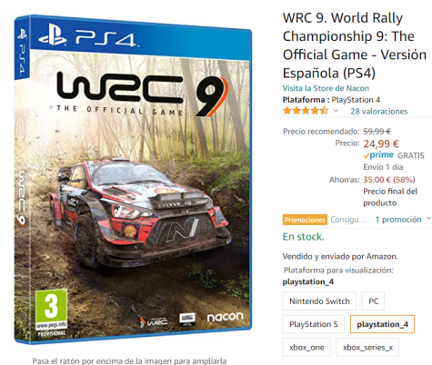Viewport: 432px width, 365px height.
Task: Click the truncated Consigu... promotion text
Action: [x=348, y=220]
